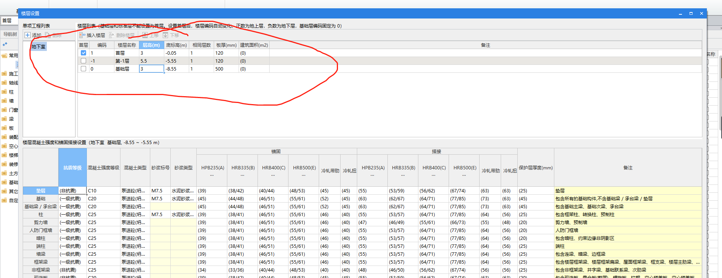Select the 基础梁 / 承台梁 row header
The height and width of the screenshot is (278, 722).
pyautogui.click(x=41, y=206)
